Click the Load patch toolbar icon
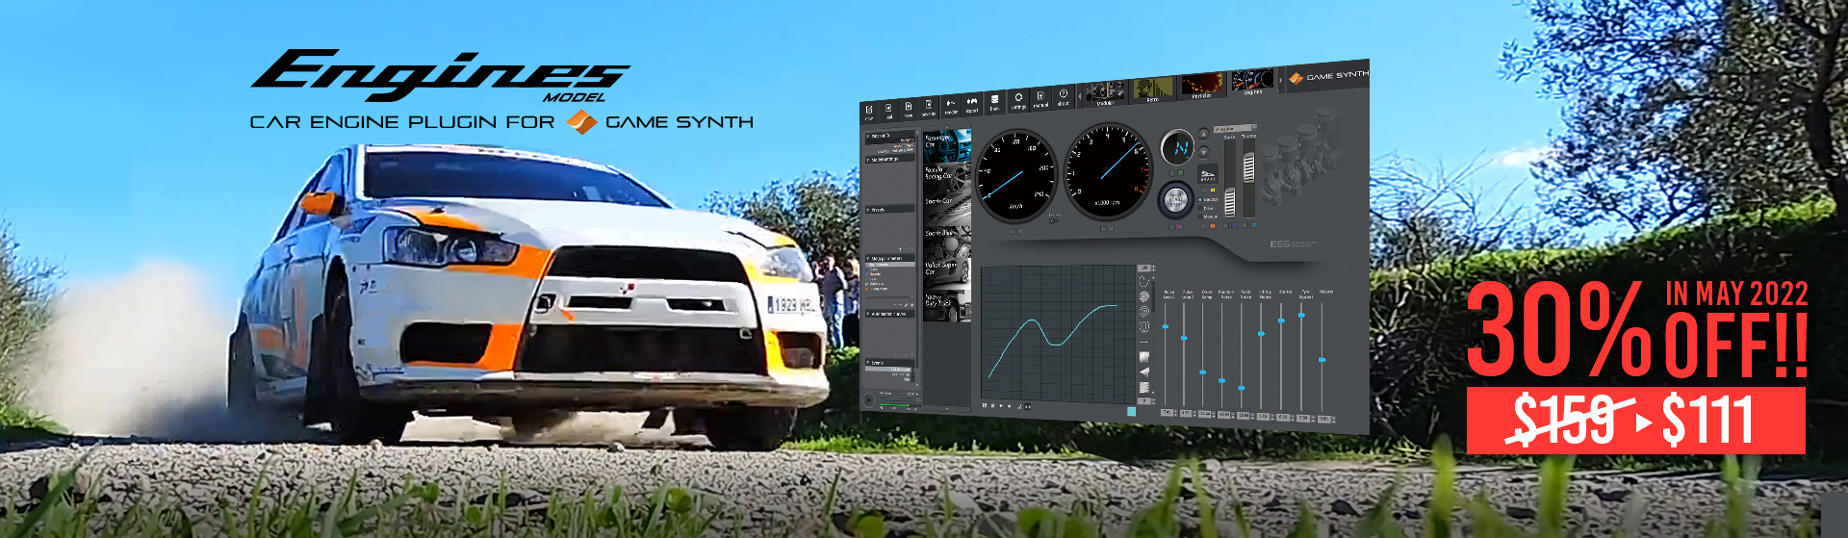 [x=888, y=111]
